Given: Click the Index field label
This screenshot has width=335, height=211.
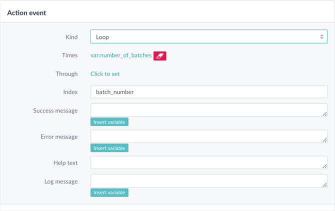Looking at the screenshot, I should click(70, 92).
